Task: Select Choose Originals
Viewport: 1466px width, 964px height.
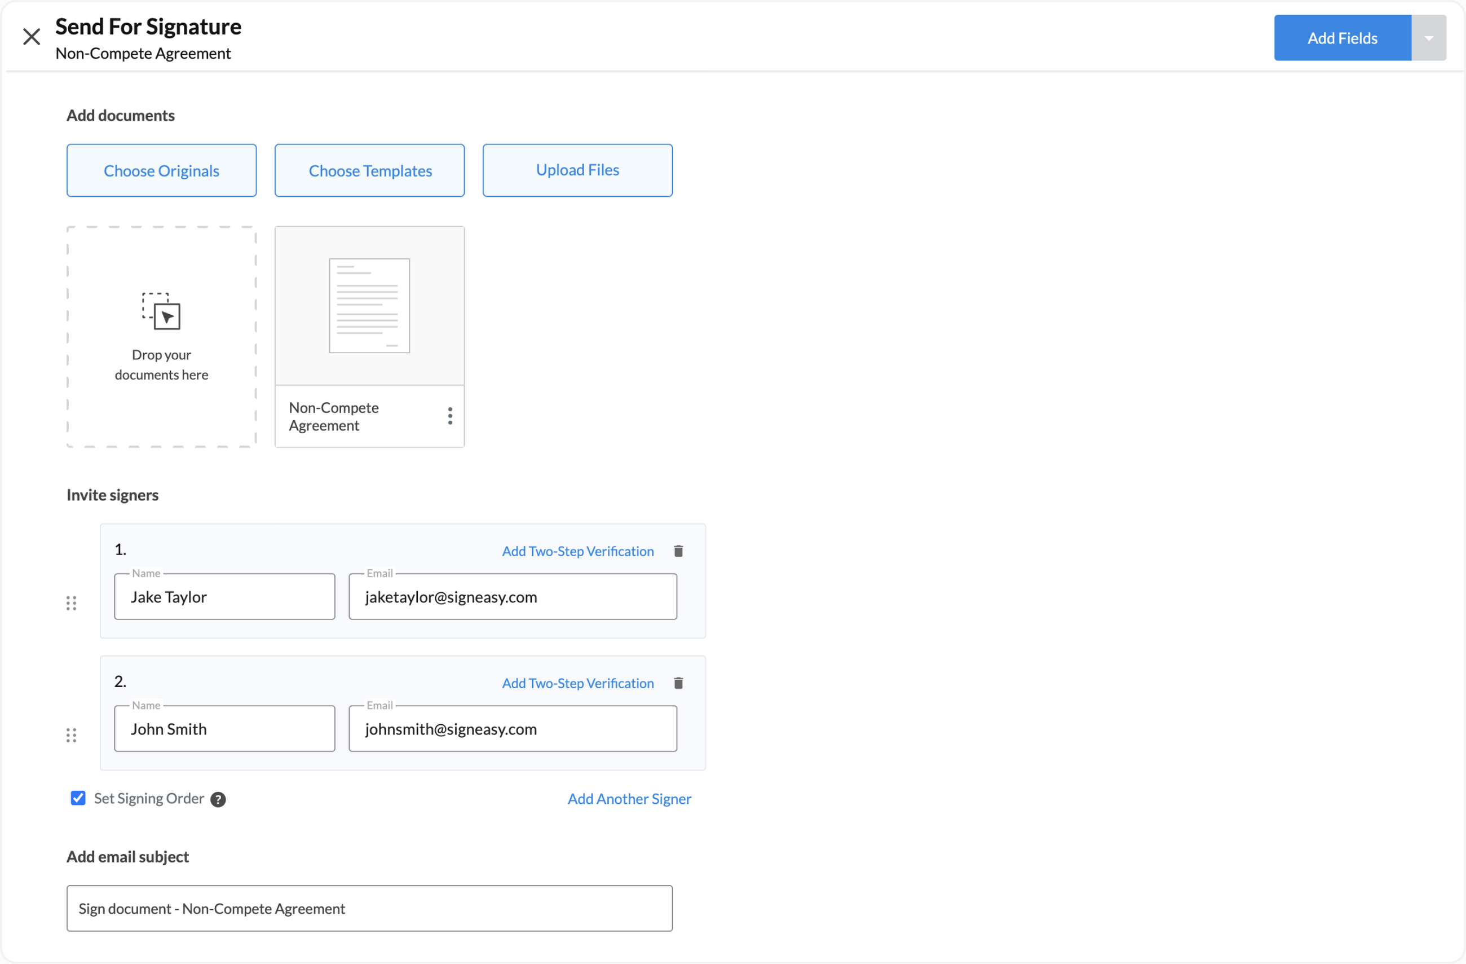Action: (x=161, y=170)
